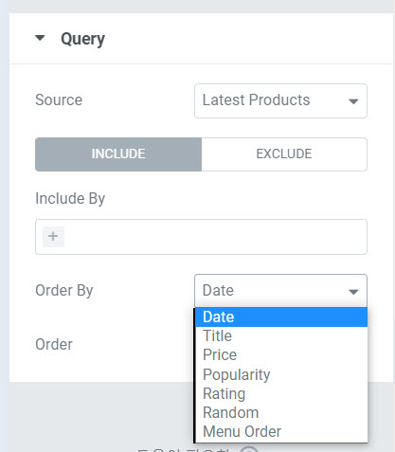
Task: Click the help icon at panel bottom
Action: point(249,449)
